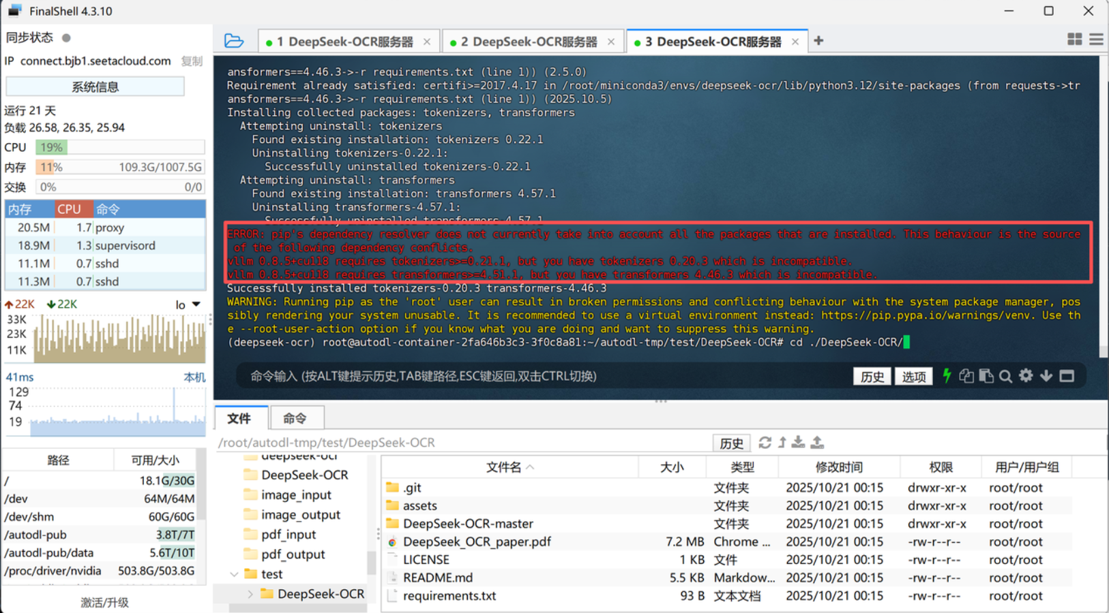
Task: Click the command input field
Action: point(542,376)
